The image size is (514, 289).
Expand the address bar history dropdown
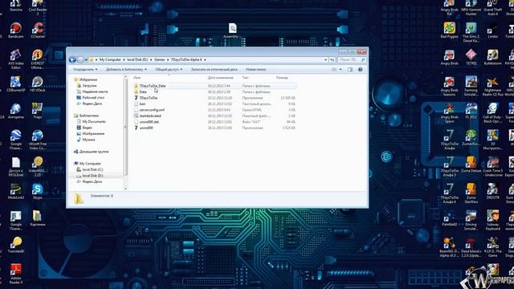coord(325,60)
